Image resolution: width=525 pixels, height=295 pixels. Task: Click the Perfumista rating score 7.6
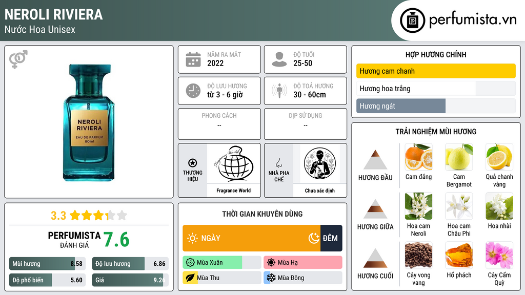coord(116,240)
